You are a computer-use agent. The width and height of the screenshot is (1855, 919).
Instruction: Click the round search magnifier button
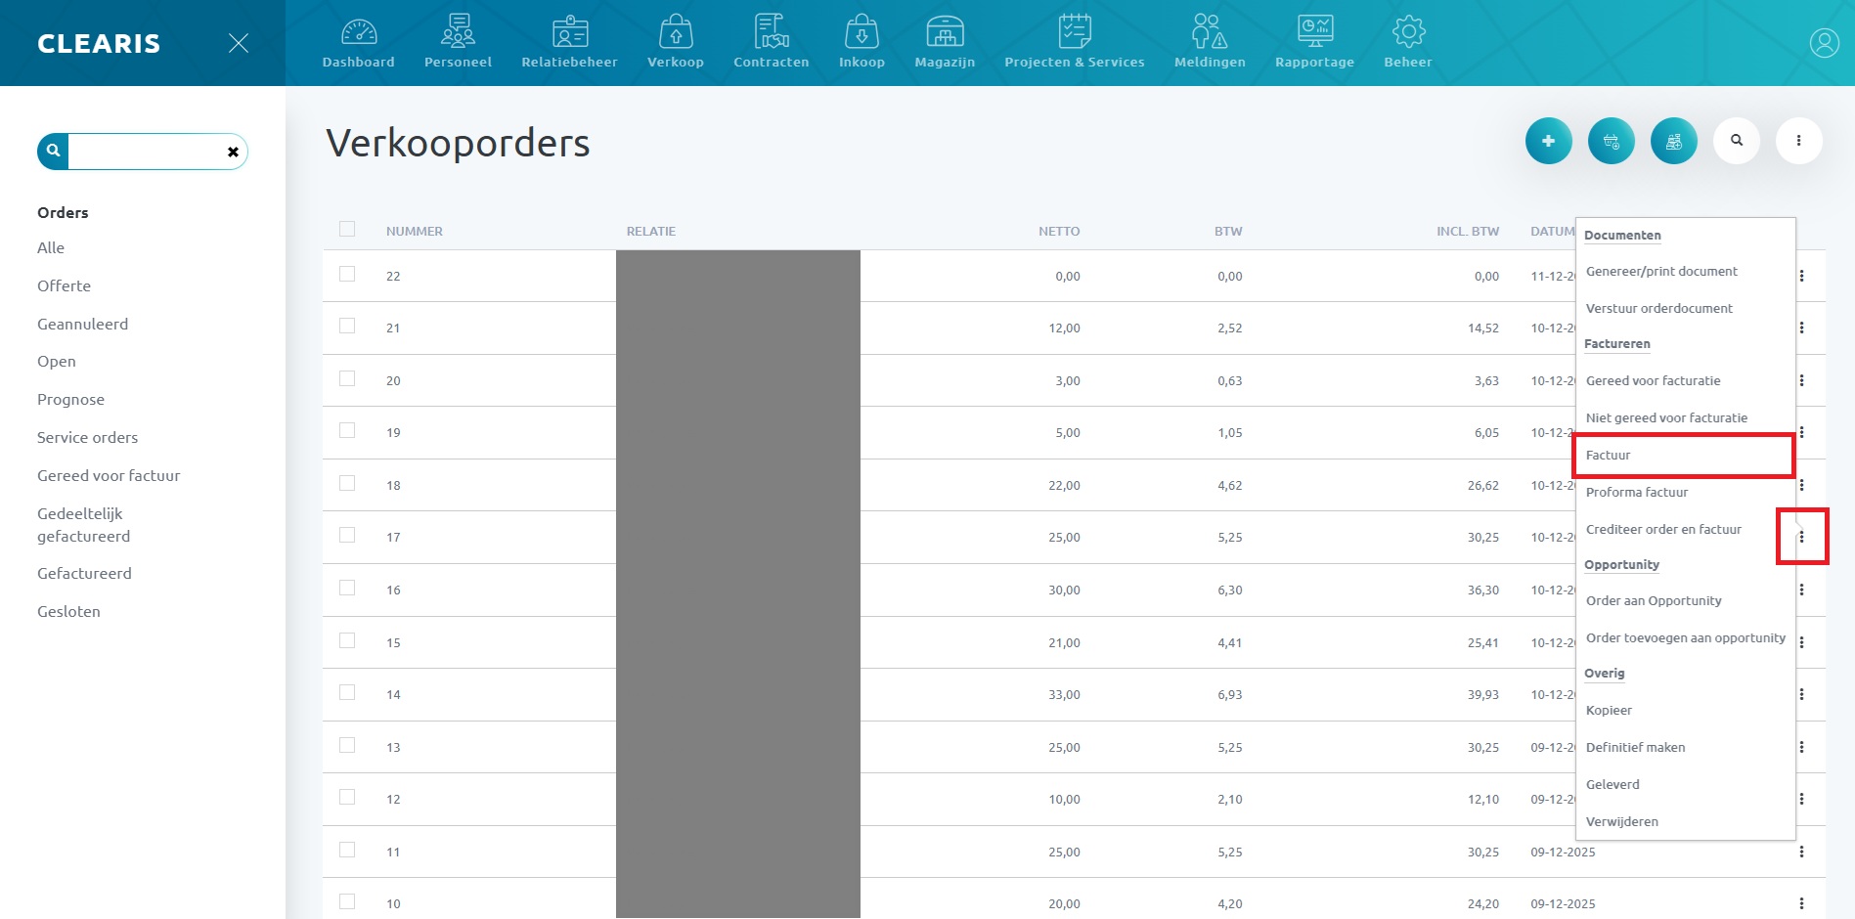(1737, 141)
